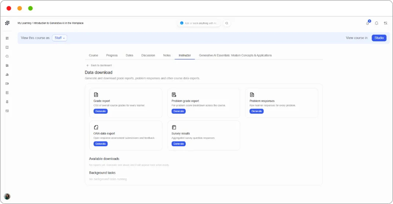Click the No background tasks running text
This screenshot has height=204, width=393.
click(108, 179)
